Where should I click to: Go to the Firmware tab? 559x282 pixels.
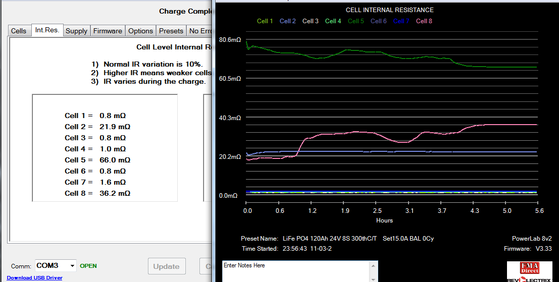click(x=108, y=31)
